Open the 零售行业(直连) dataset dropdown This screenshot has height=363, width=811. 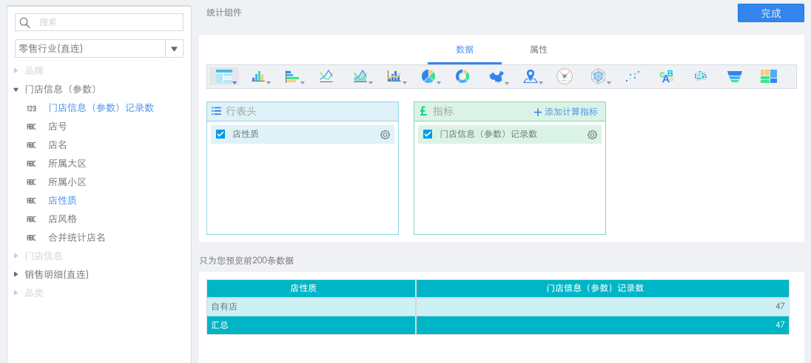click(x=174, y=49)
